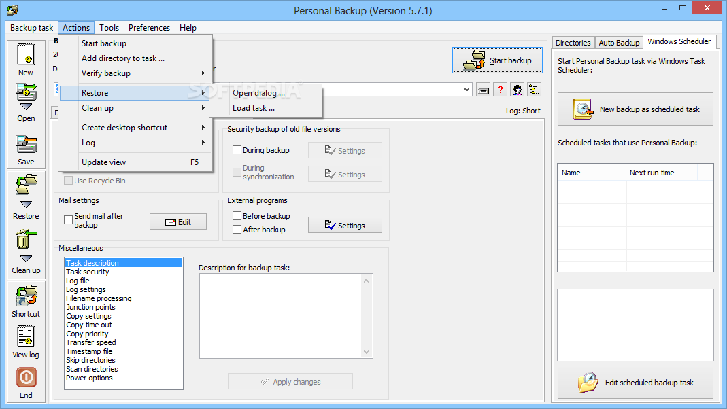Click the New task icon
Viewport: 727px width, 409px height.
pyautogui.click(x=26, y=54)
